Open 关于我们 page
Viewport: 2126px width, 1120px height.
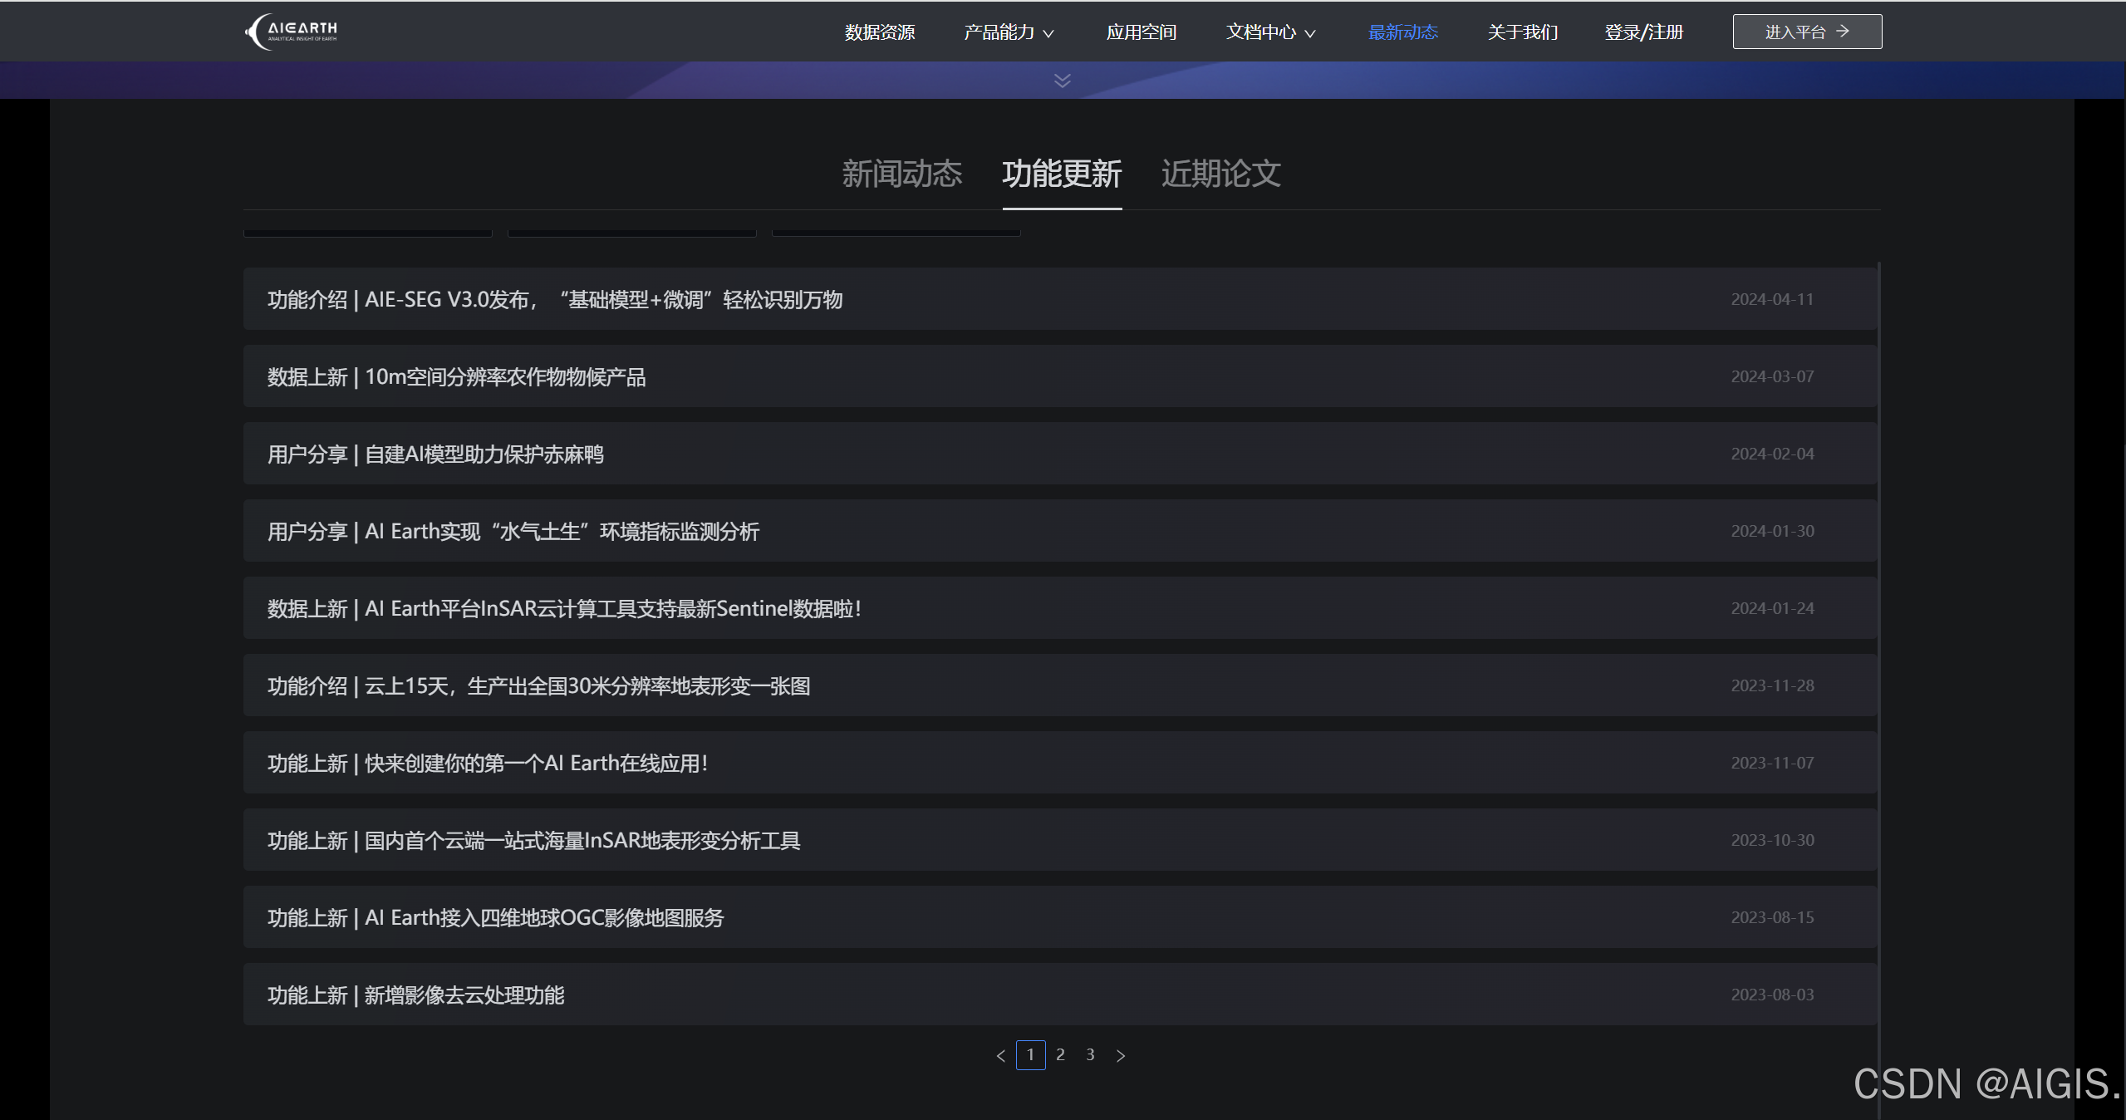point(1522,32)
